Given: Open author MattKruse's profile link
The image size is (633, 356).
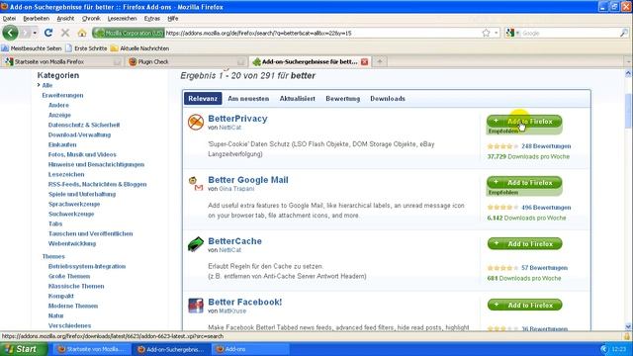Looking at the screenshot, I should click(x=232, y=311).
